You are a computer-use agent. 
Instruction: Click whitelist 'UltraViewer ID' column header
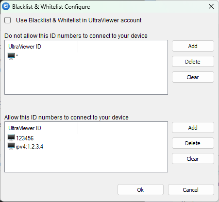(x=41, y=128)
